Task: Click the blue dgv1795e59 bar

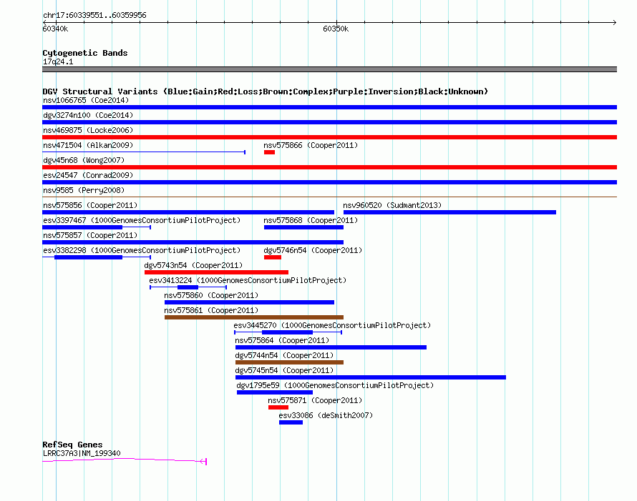Action: [x=275, y=392]
